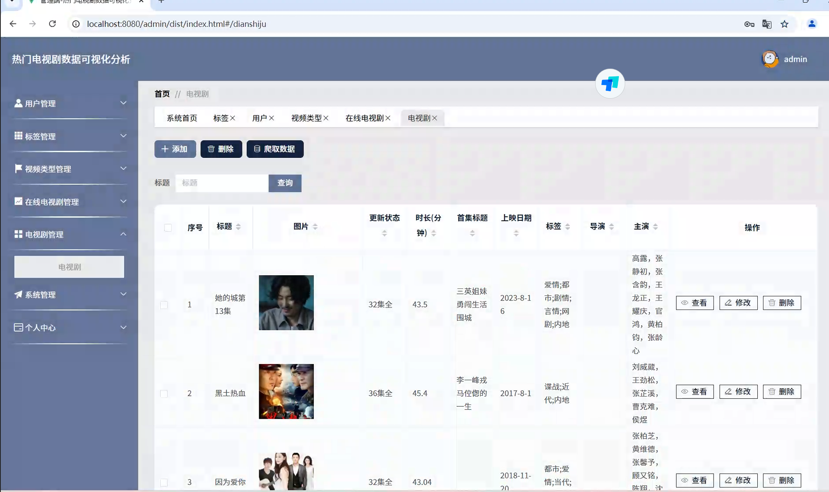Open Google Translate icon in address bar
This screenshot has height=492, width=829.
pyautogui.click(x=767, y=24)
